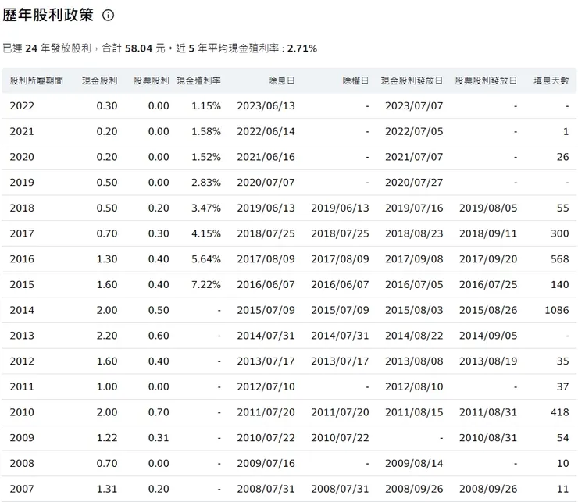Click stock payment date 2018/09/11
This screenshot has width=578, height=502.
point(488,233)
